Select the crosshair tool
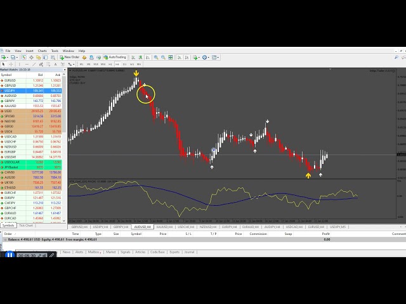This screenshot has width=406, height=304. click(10, 64)
